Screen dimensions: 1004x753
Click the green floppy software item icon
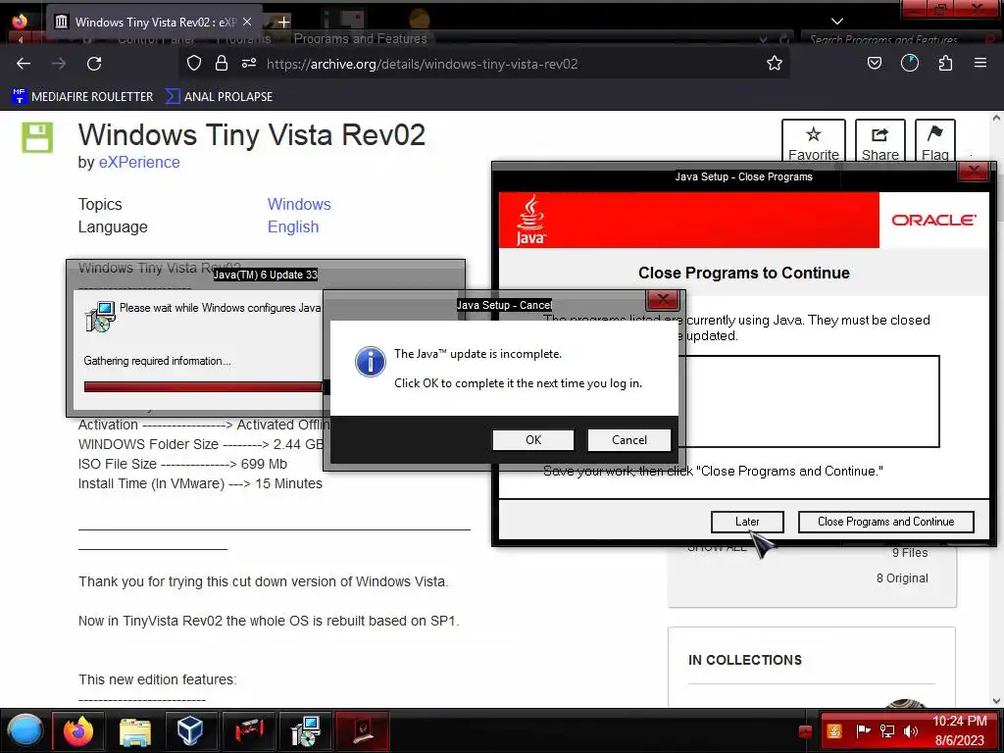point(37,137)
